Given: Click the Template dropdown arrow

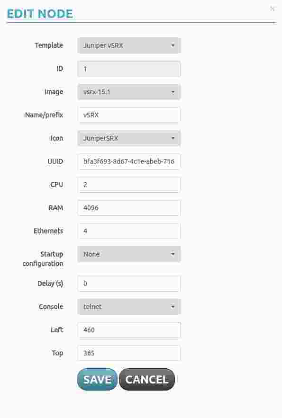Looking at the screenshot, I should click(x=173, y=45).
